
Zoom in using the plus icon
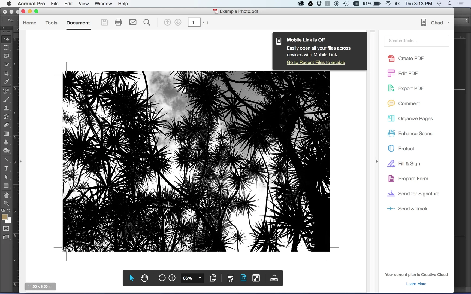pyautogui.click(x=172, y=278)
